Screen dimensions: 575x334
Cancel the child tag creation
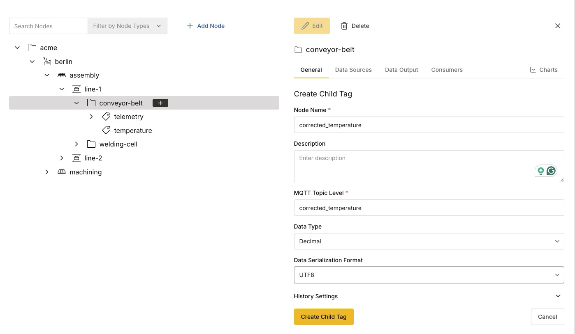[x=547, y=317]
